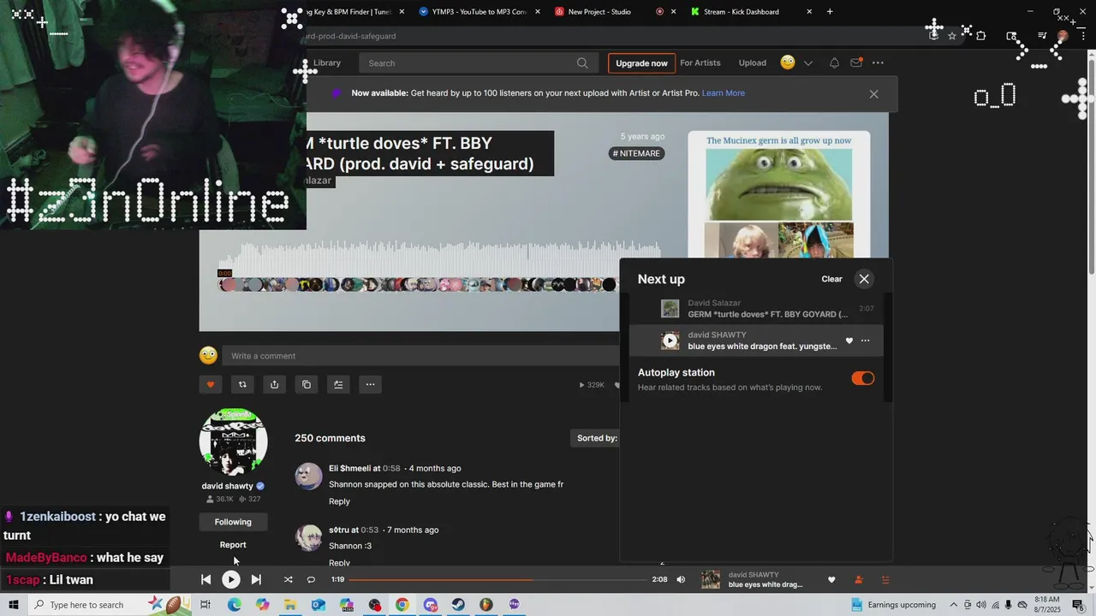Open more options under the comment box
This screenshot has height=616, width=1096.
point(370,384)
